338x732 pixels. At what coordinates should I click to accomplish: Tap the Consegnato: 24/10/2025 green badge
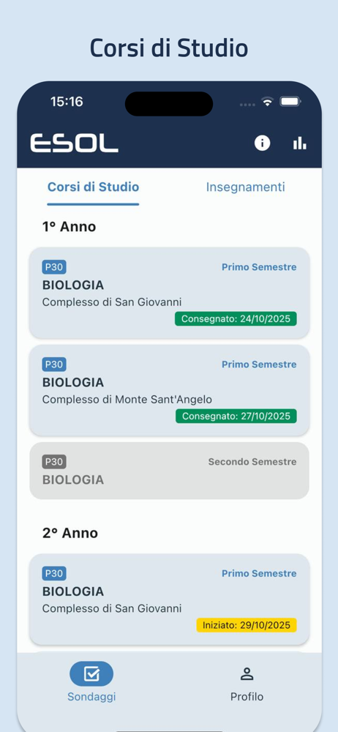pyautogui.click(x=236, y=319)
